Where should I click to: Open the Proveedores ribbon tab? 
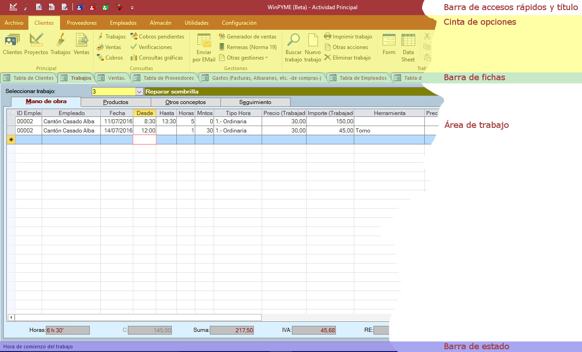pyautogui.click(x=82, y=23)
